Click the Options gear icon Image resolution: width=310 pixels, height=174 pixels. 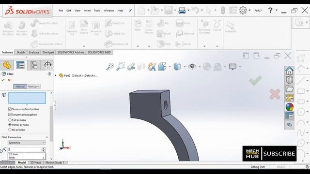pyautogui.click(x=243, y=10)
